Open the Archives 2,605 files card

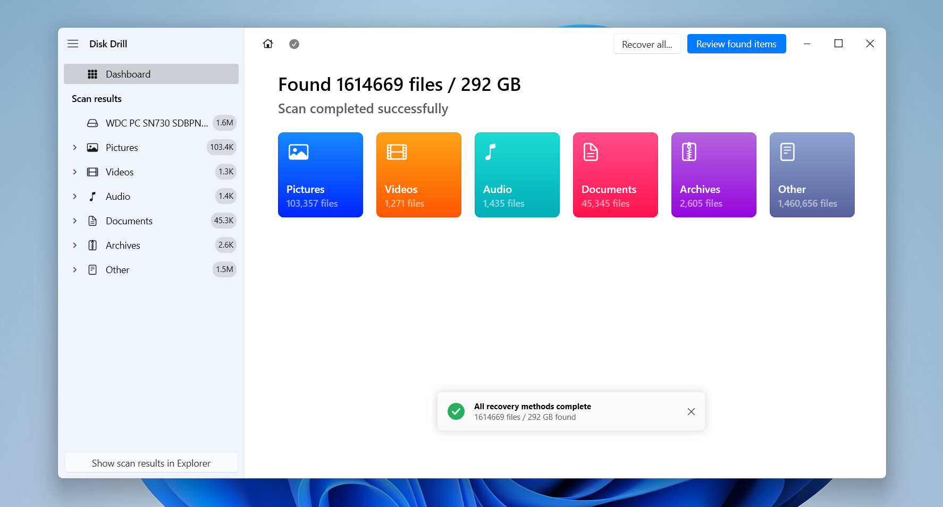(714, 175)
